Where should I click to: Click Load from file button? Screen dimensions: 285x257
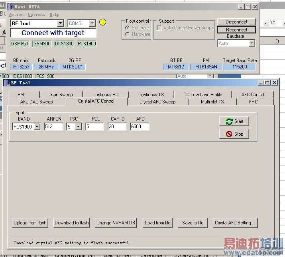(x=157, y=223)
